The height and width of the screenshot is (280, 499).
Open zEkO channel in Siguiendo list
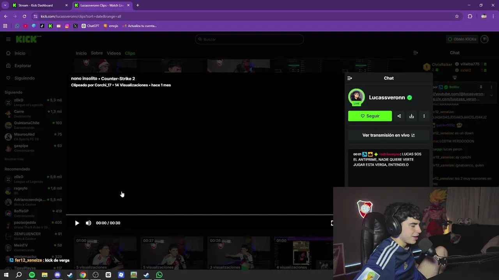pyautogui.click(x=33, y=102)
